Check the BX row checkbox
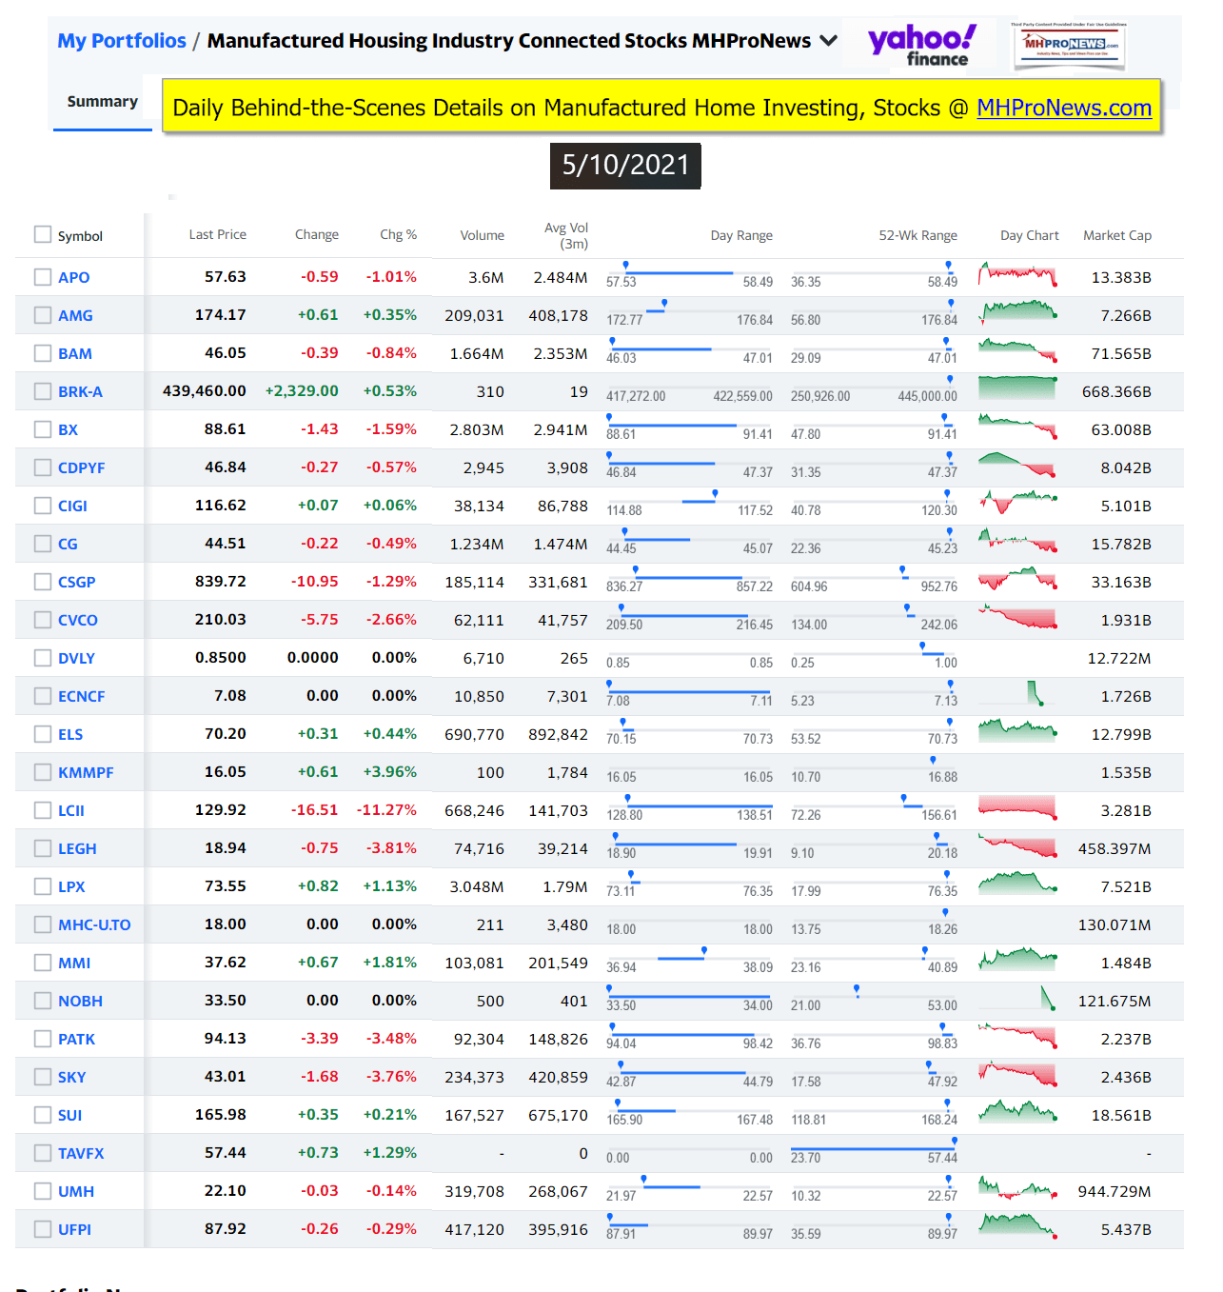 [x=42, y=429]
